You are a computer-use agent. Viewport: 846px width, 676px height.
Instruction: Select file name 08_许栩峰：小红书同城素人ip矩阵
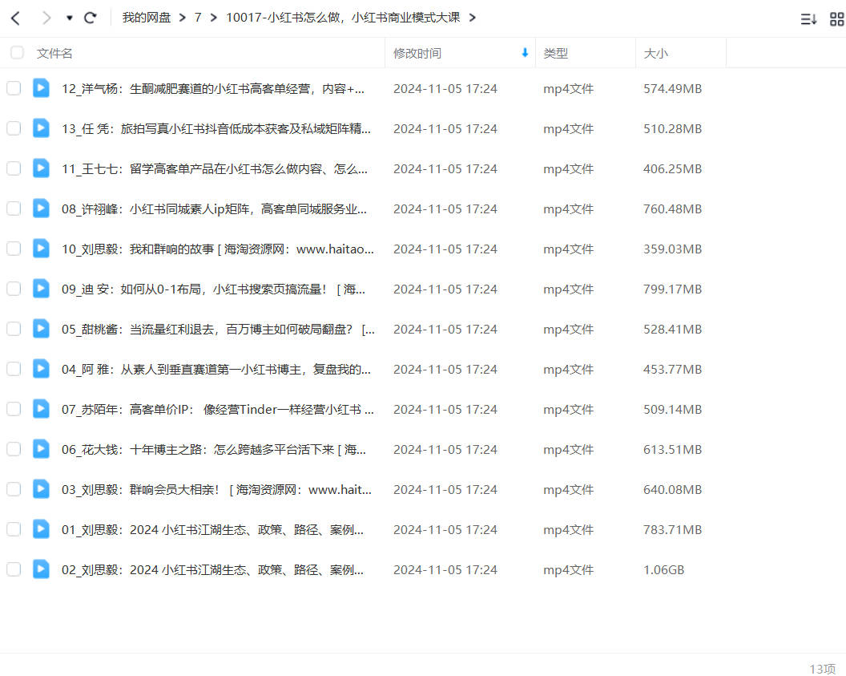(x=214, y=209)
